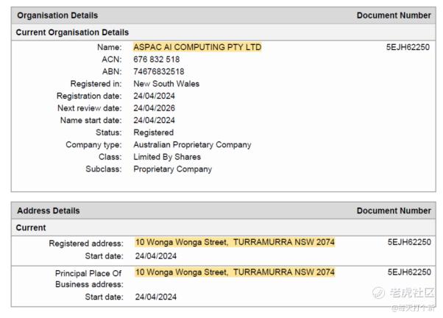Click the Company type value Australian Proprietary Company
The width and height of the screenshot is (443, 318).
coord(192,145)
